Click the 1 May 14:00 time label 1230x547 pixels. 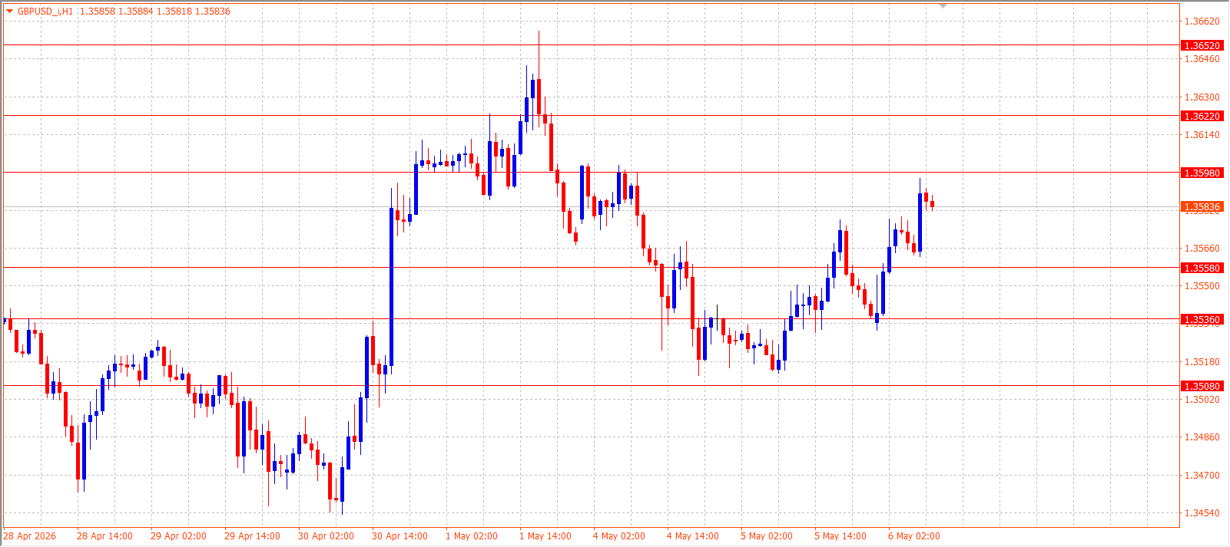click(x=545, y=536)
